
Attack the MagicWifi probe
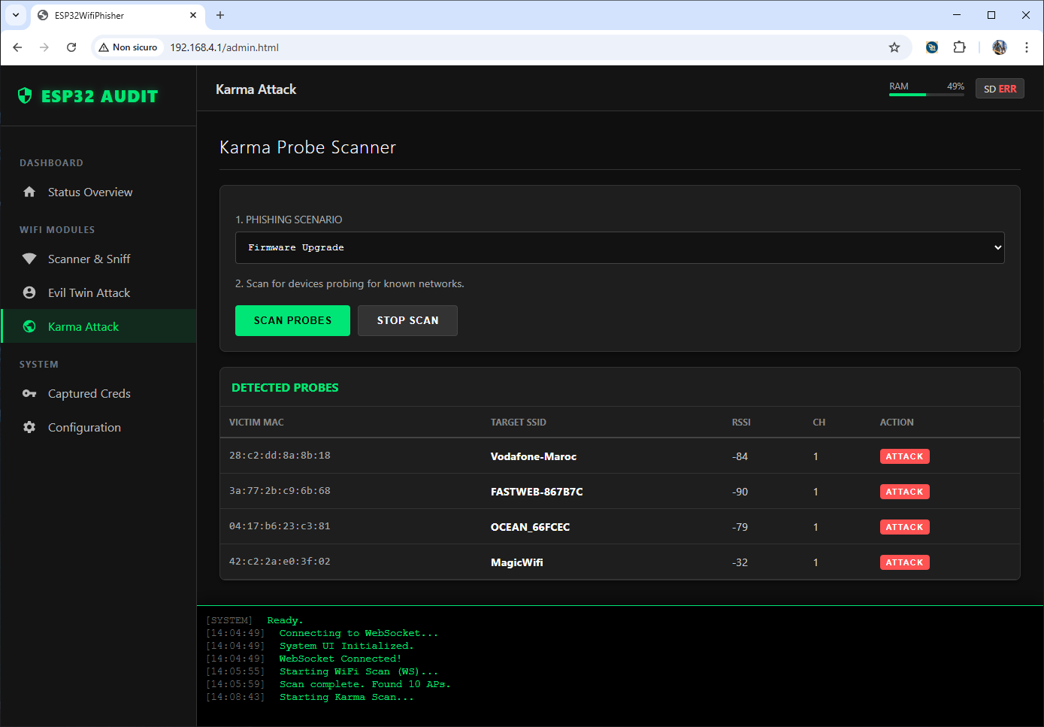click(904, 562)
